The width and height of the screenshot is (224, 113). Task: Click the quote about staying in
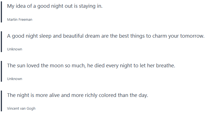[x=55, y=6]
